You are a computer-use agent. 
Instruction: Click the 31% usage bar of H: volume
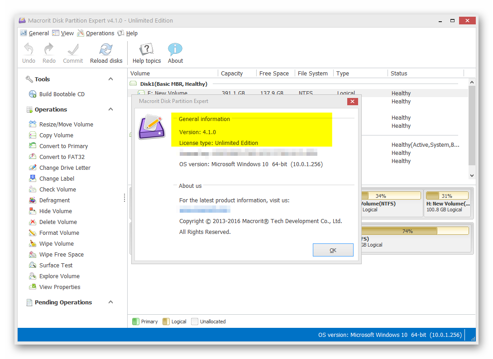(447, 196)
